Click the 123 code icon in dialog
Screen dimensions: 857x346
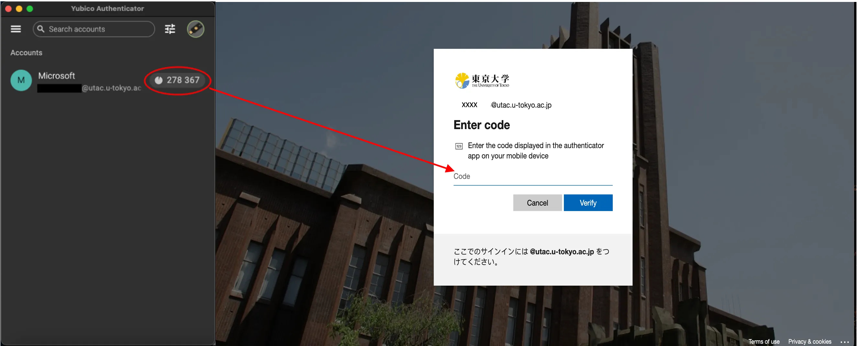point(459,146)
